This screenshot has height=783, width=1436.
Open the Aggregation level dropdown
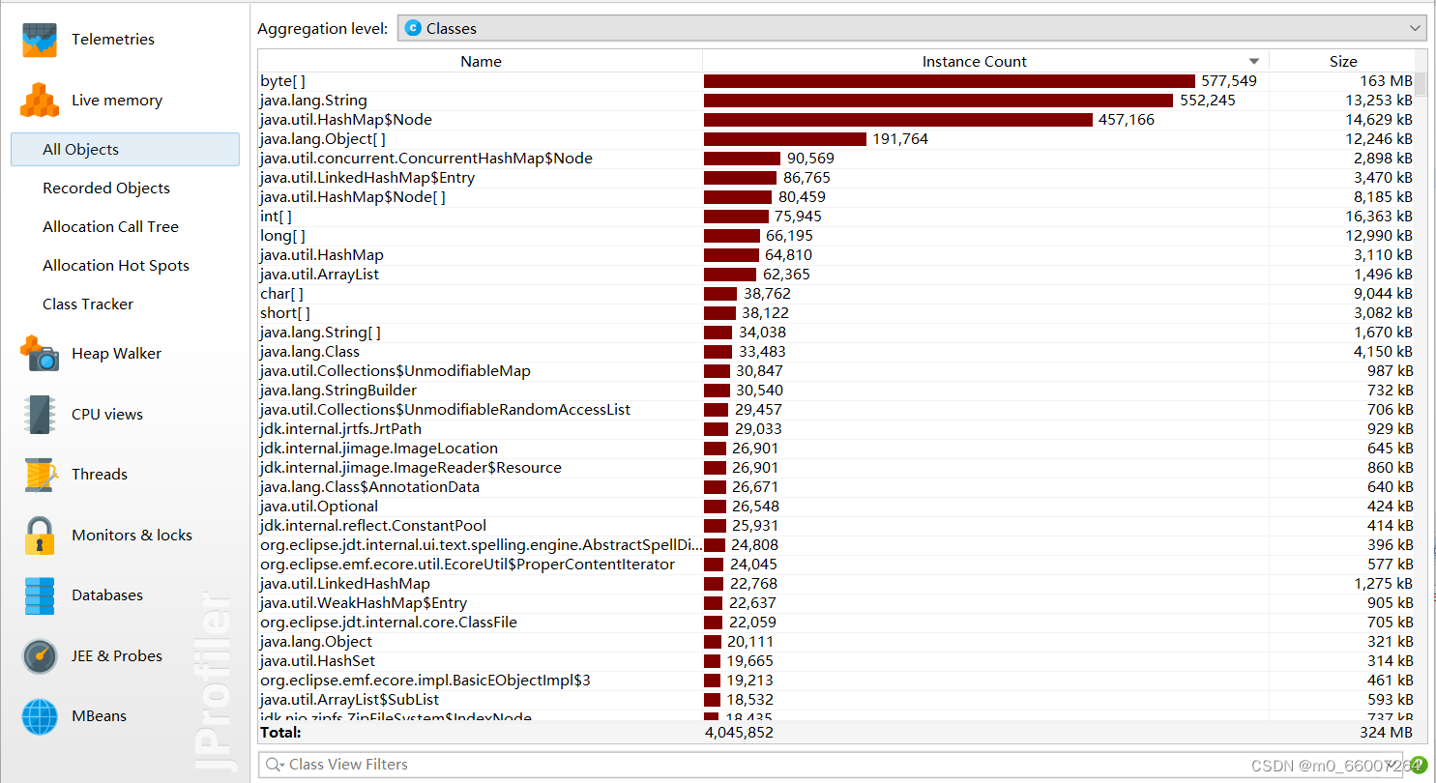912,28
